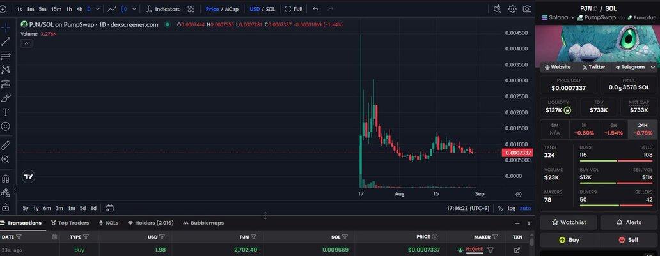Add symbol with the plus circle icon

(3, 9)
